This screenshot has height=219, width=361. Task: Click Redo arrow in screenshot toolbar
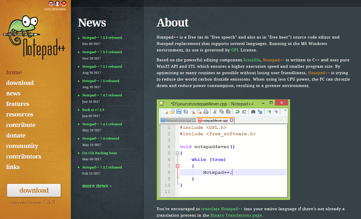pos(244,112)
